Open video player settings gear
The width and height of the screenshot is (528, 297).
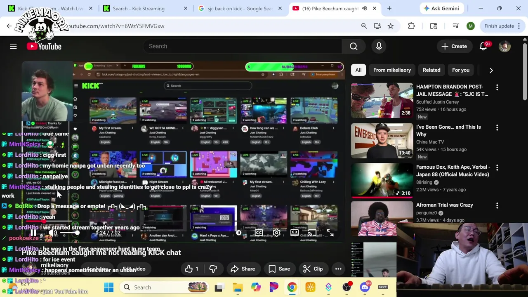pos(276,233)
